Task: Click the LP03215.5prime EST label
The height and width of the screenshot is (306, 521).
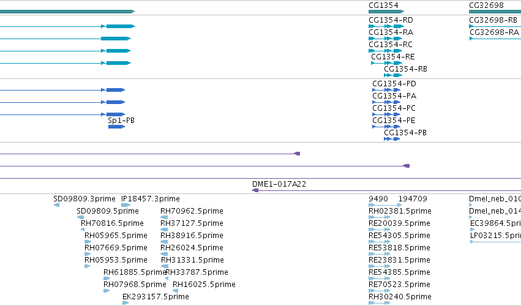Action: 495,236
